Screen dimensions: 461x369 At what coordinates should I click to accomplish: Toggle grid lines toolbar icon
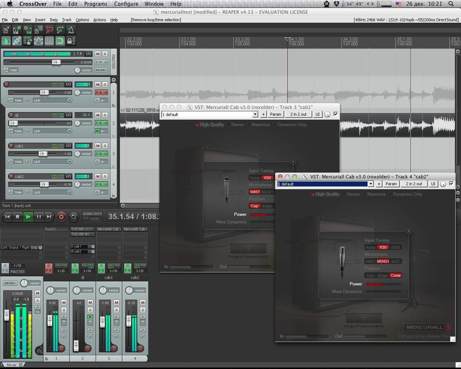49,41
